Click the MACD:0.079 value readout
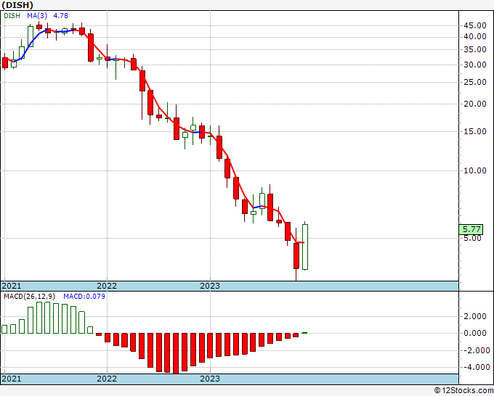 (84, 297)
